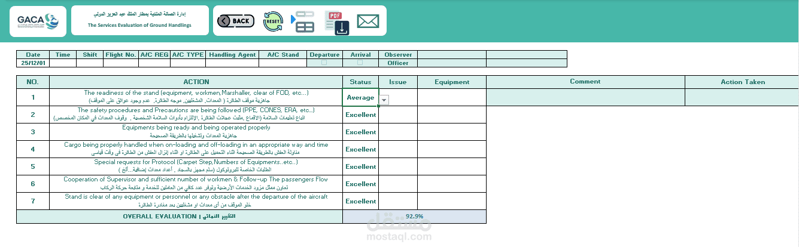
Task: Click the Services Evaluation of Ground Handlings title
Action: 139,25
